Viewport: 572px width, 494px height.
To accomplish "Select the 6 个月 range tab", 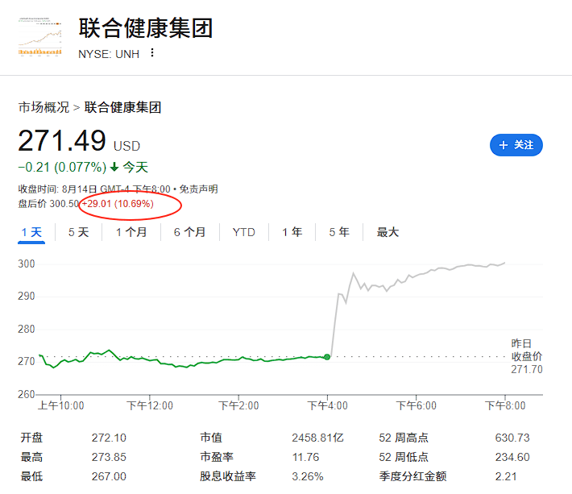I will pos(189,232).
